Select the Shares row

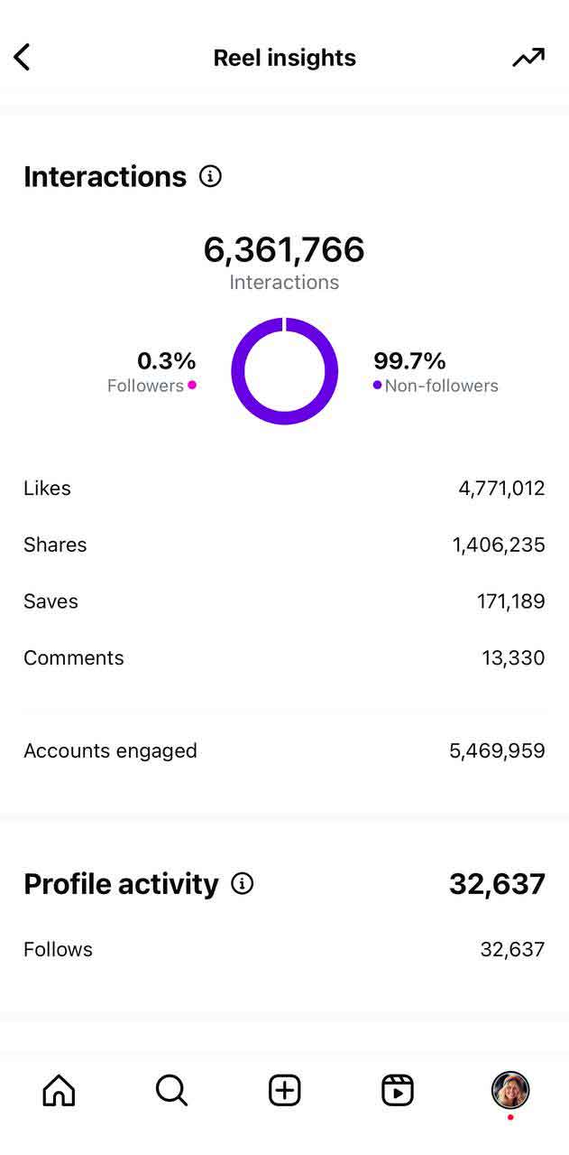click(285, 545)
